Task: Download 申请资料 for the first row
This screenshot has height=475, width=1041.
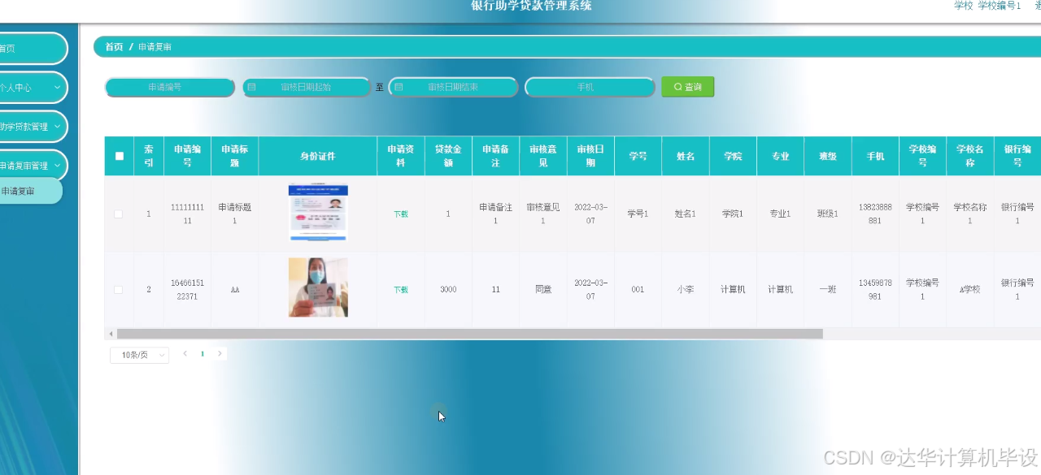Action: (x=400, y=214)
